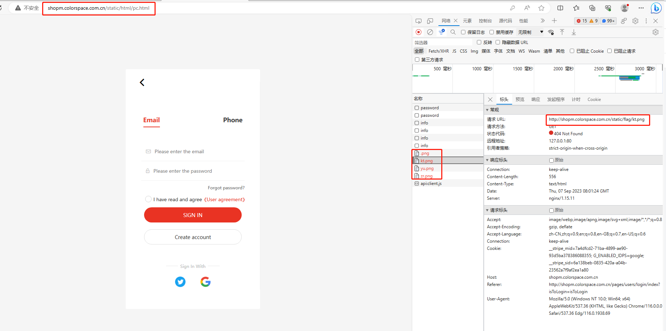Add page to favorites with star icon
The height and width of the screenshot is (331, 666).
541,8
